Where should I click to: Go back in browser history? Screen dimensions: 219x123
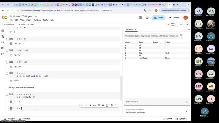(3, 11)
